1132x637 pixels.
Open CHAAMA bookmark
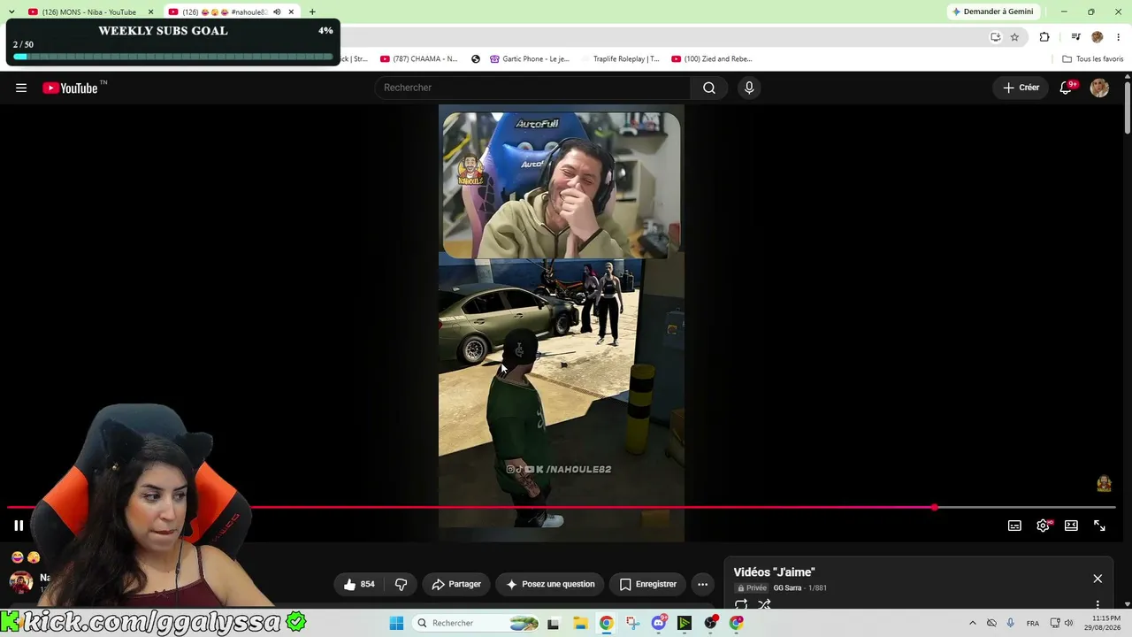[419, 59]
